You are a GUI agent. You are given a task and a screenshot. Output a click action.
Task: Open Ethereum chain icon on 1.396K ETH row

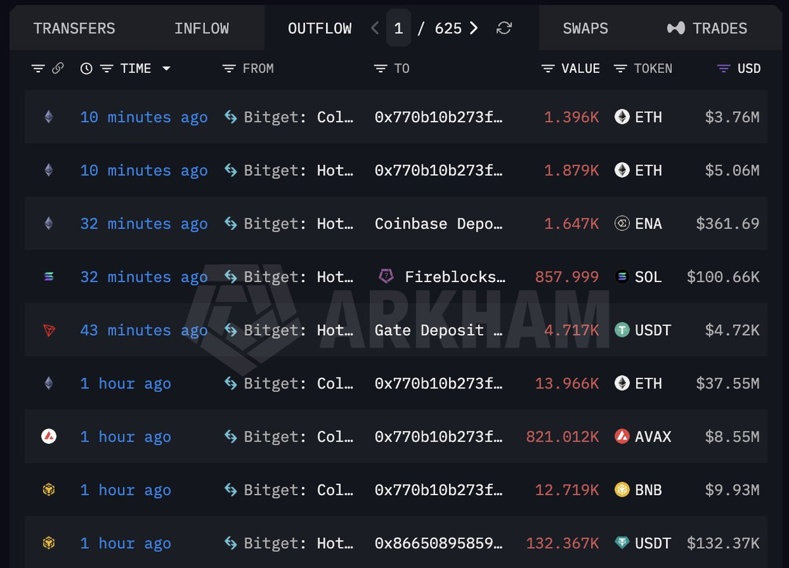(49, 117)
